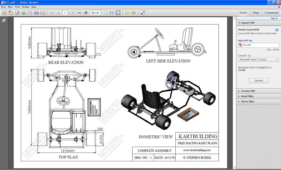Viewport: 281px width, 170px height.
Task: Open the Comment pane
Action: (x=271, y=13)
